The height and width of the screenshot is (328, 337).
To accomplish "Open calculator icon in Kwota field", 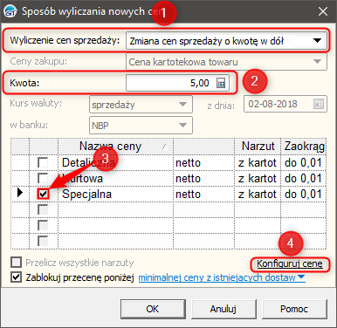I will coord(221,84).
